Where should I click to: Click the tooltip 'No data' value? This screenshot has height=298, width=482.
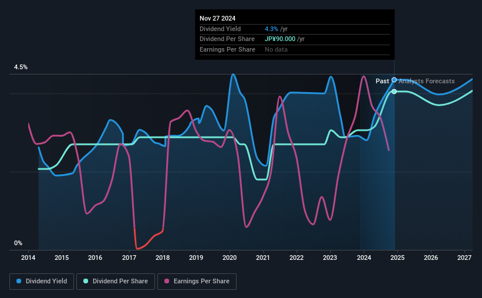click(x=276, y=49)
